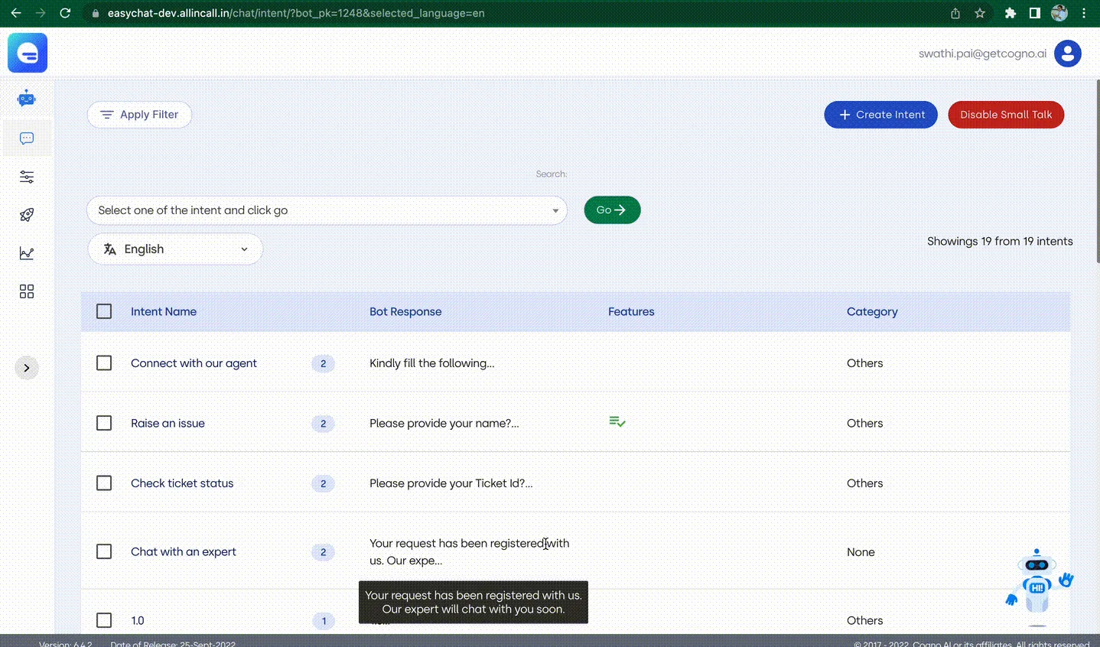Open the analytics chart sidebar icon
The image size is (1100, 647).
[27, 253]
